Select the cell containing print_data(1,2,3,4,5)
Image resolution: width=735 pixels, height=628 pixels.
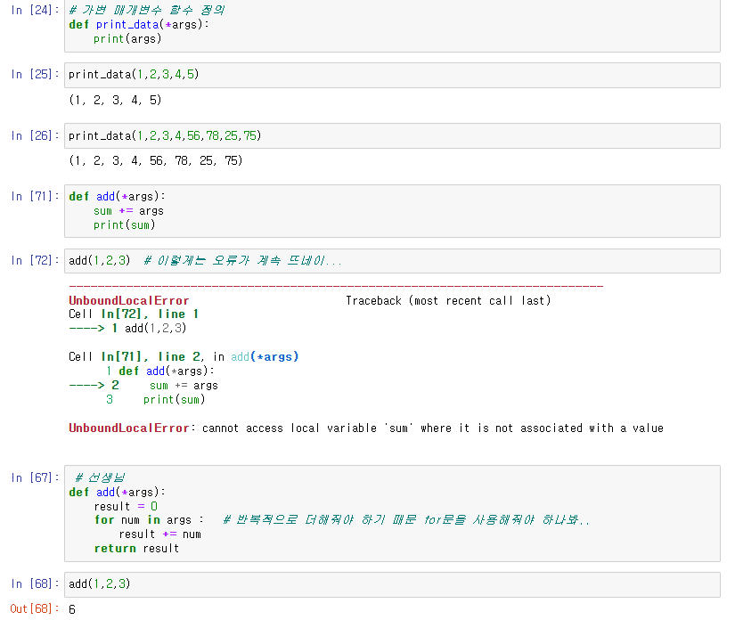(x=392, y=75)
